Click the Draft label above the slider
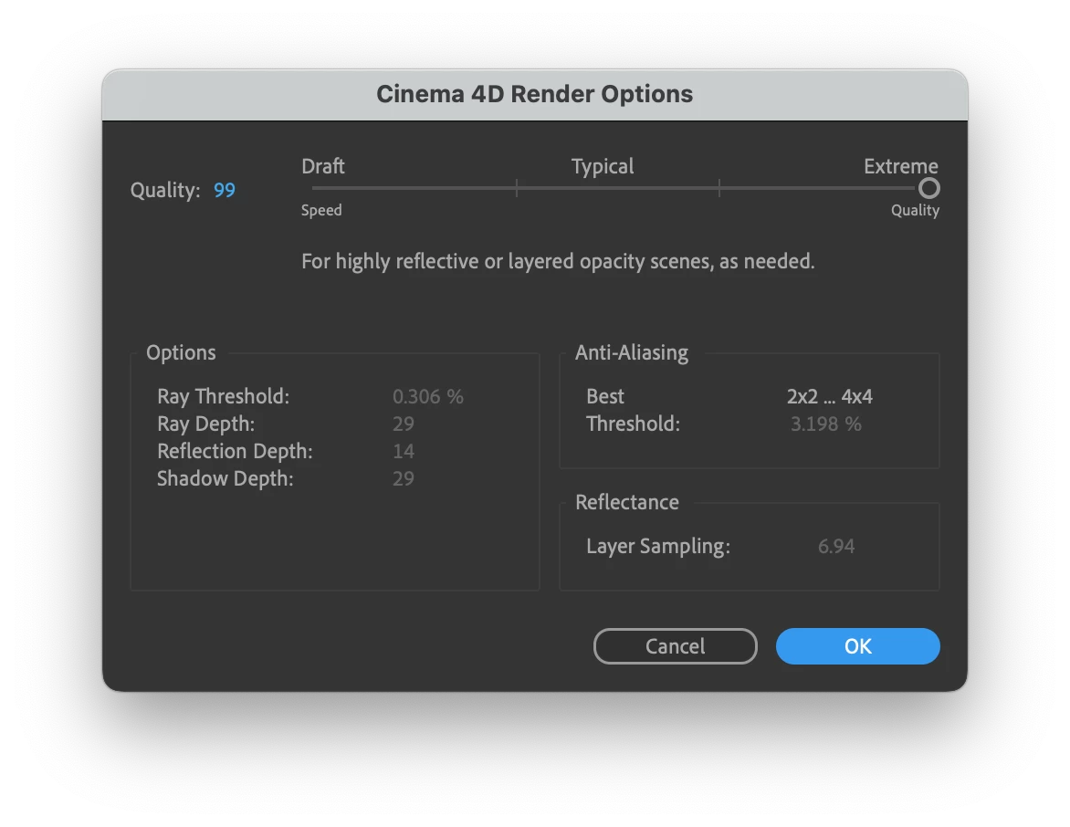Screen dimensions: 1070x827 coord(323,166)
